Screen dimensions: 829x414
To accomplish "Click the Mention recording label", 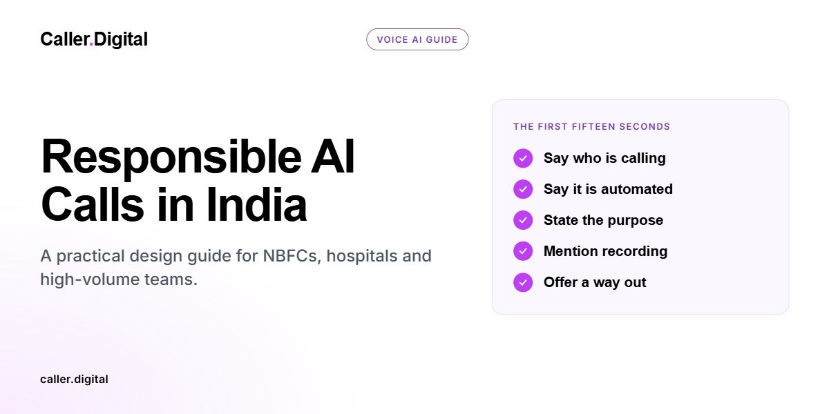I will tap(605, 251).
